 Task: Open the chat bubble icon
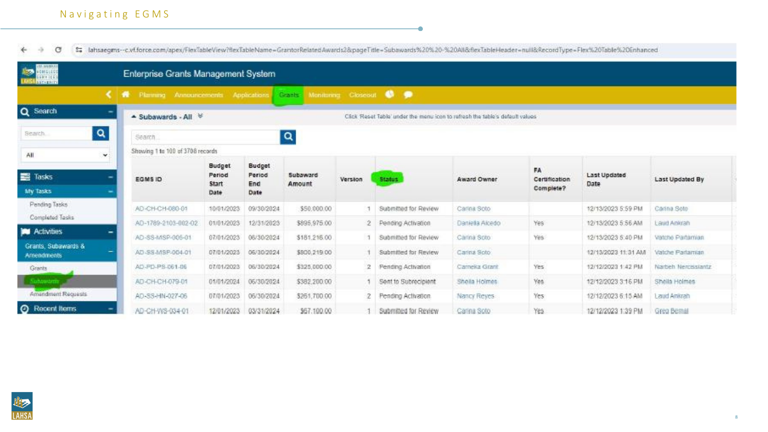pos(408,94)
